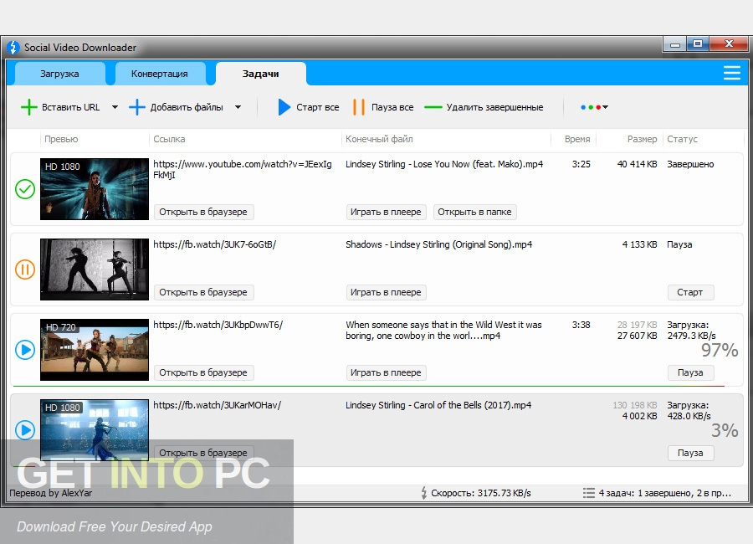Click Играть в плеере for Wild West video
The width and height of the screenshot is (753, 544).
386,372
